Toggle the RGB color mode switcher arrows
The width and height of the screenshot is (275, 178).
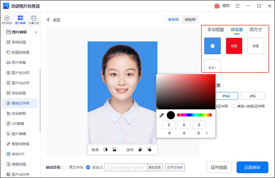207,133
